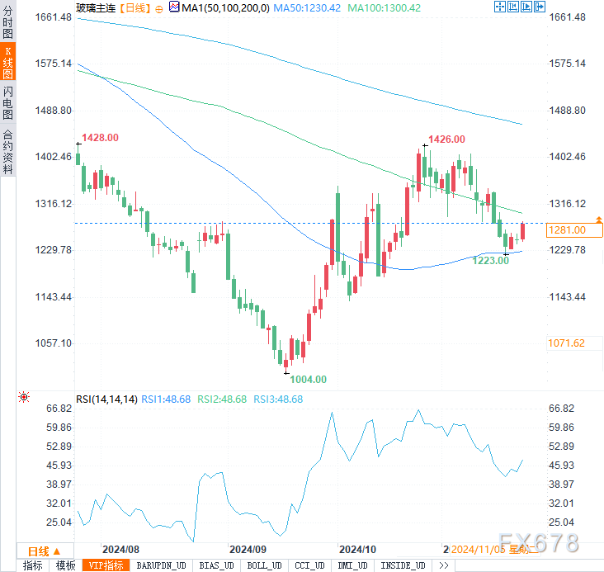Click the horizontal double-arrow icon in top toolbar

point(515,7)
